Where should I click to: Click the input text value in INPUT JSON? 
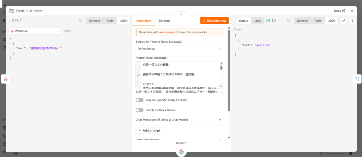point(46,48)
